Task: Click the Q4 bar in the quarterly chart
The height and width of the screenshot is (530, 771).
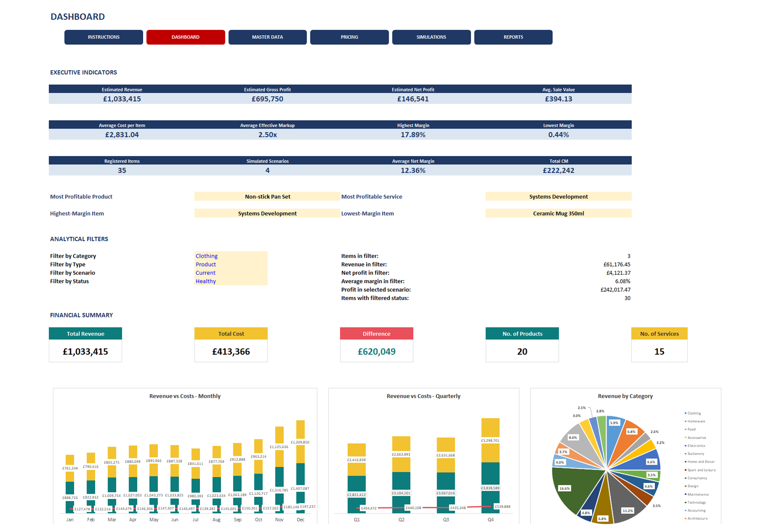Action: [x=491, y=465]
